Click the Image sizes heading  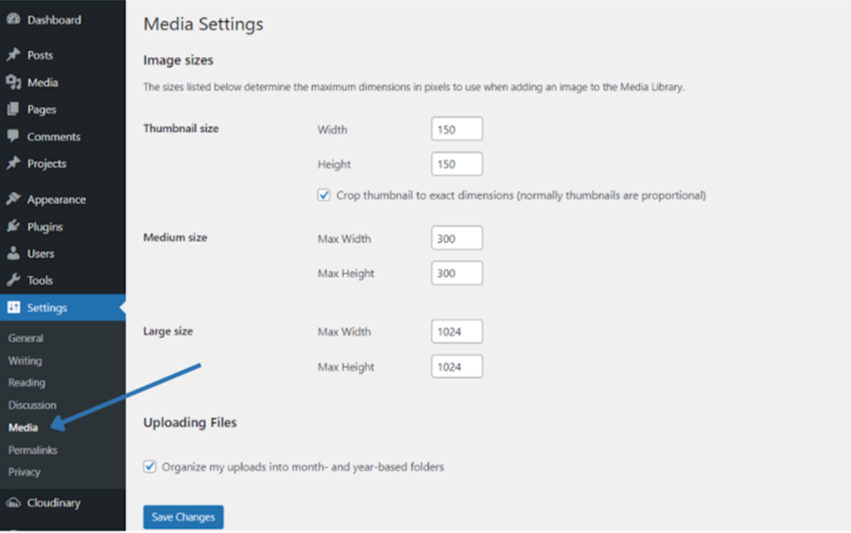click(x=178, y=60)
